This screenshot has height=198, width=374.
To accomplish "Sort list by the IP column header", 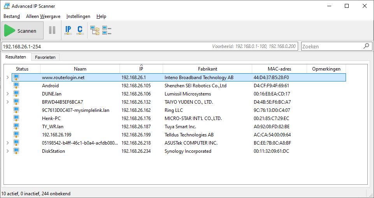I will (x=141, y=69).
